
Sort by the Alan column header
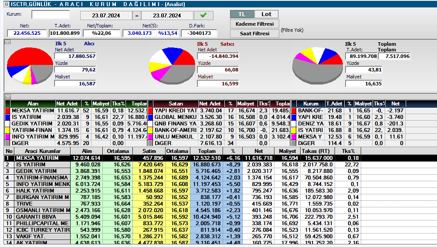pyautogui.click(x=33, y=104)
